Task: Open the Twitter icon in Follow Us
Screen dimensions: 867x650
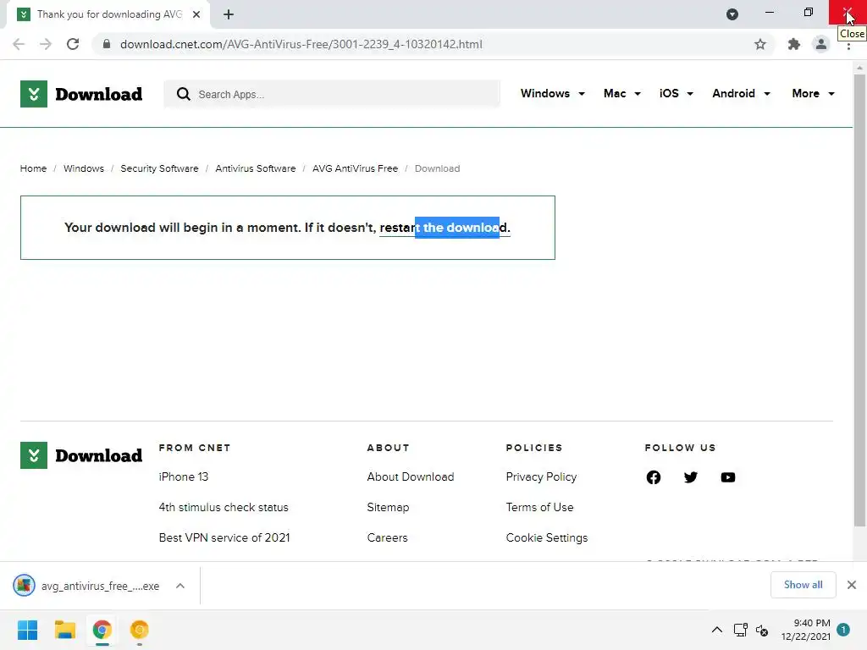Action: (691, 477)
